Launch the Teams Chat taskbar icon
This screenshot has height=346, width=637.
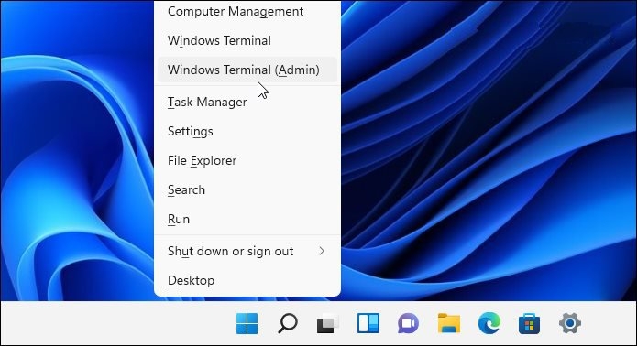[408, 323]
